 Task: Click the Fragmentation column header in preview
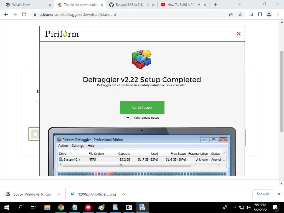[x=198, y=154]
